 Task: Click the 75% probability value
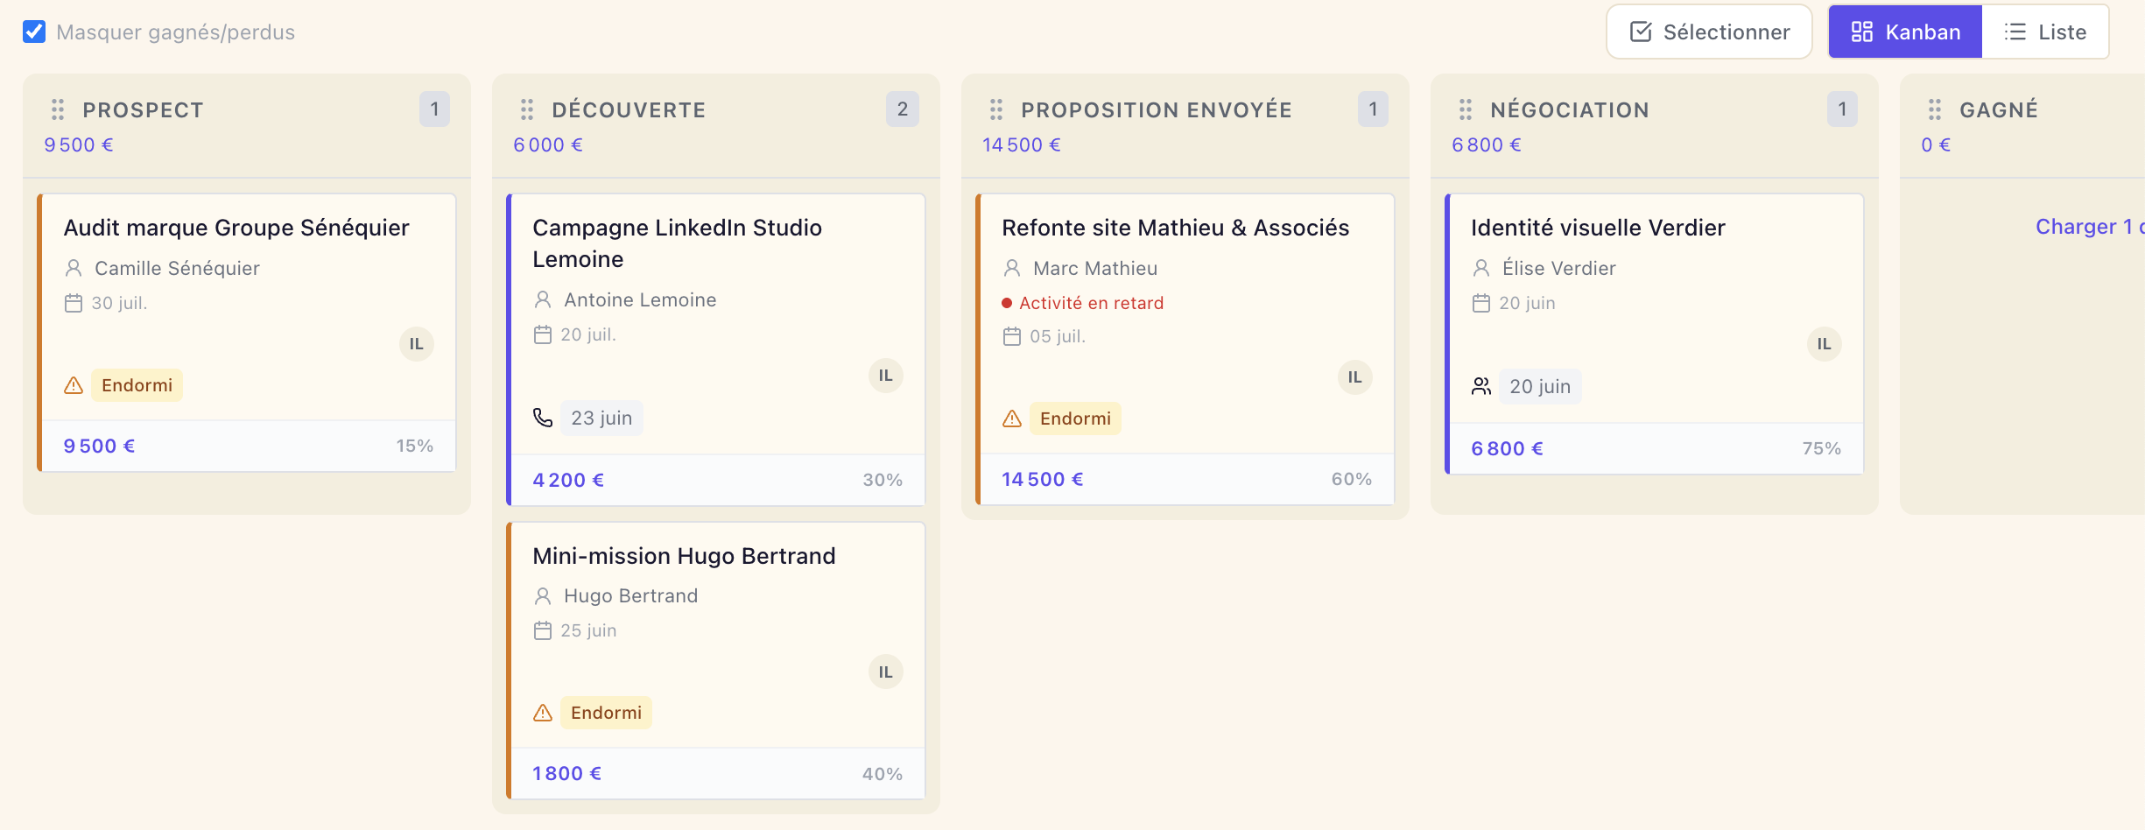pos(1822,448)
